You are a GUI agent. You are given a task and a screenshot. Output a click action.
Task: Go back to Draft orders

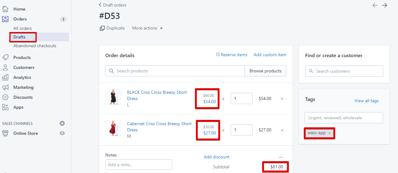point(112,5)
